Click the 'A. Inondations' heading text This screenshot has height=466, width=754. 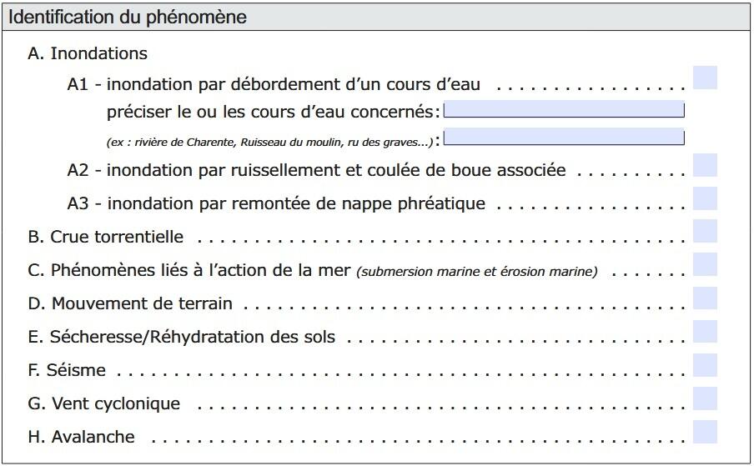click(87, 53)
